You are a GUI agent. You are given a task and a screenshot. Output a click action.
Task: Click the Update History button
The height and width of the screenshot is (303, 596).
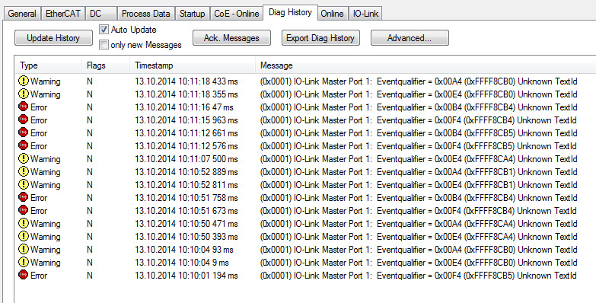tap(53, 38)
